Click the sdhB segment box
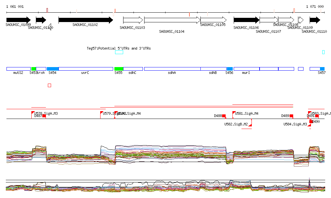Image resolution: width=331 pixels, height=198 pixels. [213, 69]
